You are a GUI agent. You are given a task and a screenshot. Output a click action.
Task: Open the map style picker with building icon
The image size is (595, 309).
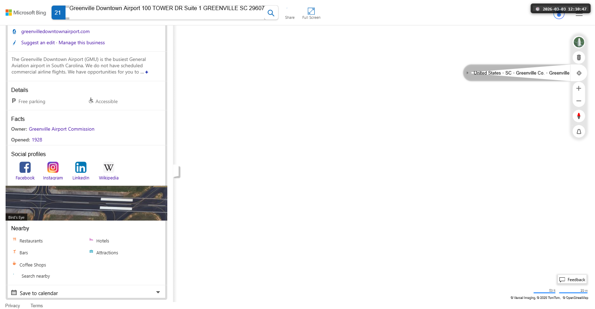point(579,42)
